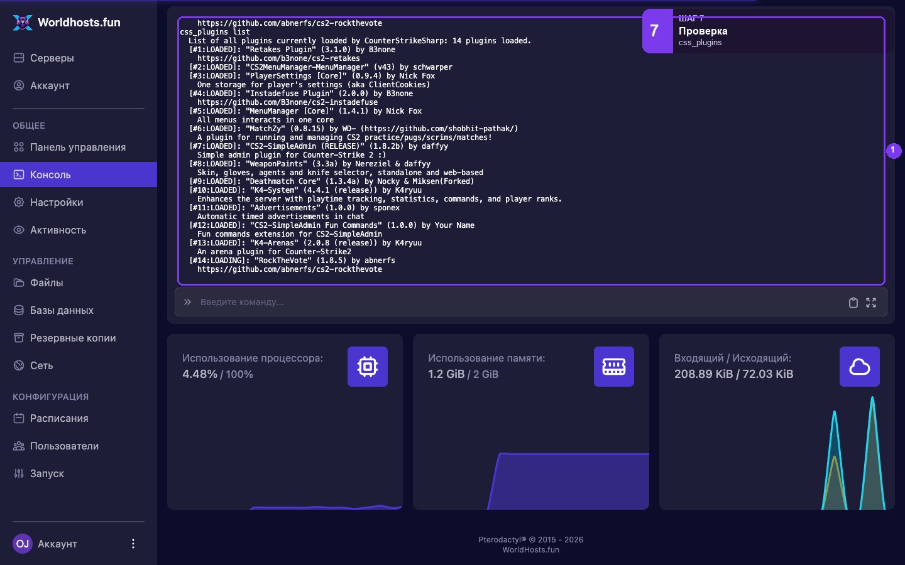Image resolution: width=905 pixels, height=565 pixels.
Task: Open the Серверы sidebar section
Action: click(79, 58)
